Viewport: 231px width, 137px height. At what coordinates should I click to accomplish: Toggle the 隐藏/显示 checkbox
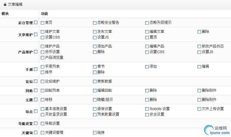tap(95, 100)
